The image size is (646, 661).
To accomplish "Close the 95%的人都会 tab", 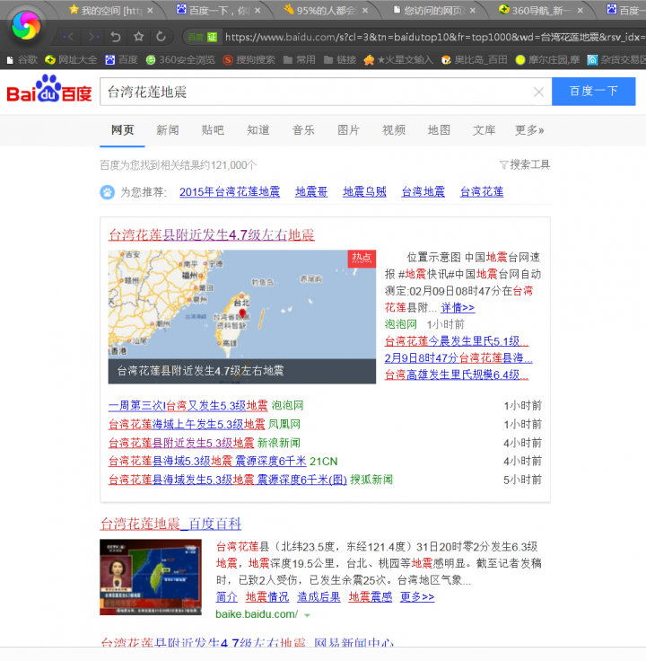I will click(x=365, y=10).
